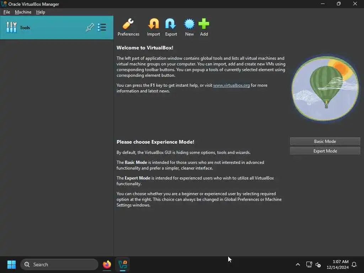Minimize the VirtualBox Manager window

click(x=322, y=4)
